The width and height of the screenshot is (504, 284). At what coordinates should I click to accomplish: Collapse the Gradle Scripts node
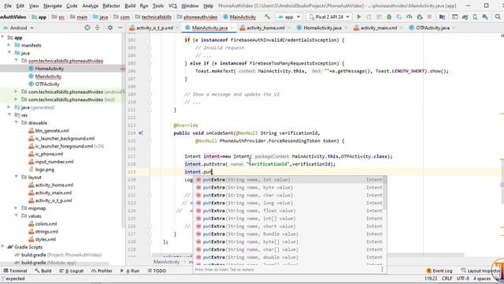coord(3,247)
